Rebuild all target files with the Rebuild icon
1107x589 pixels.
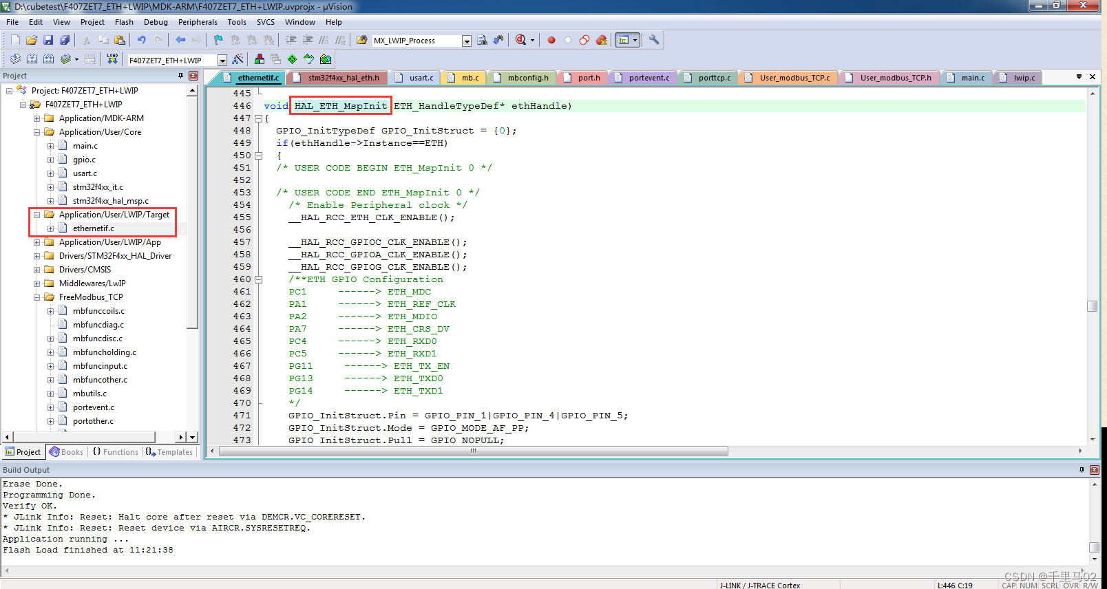pos(48,59)
